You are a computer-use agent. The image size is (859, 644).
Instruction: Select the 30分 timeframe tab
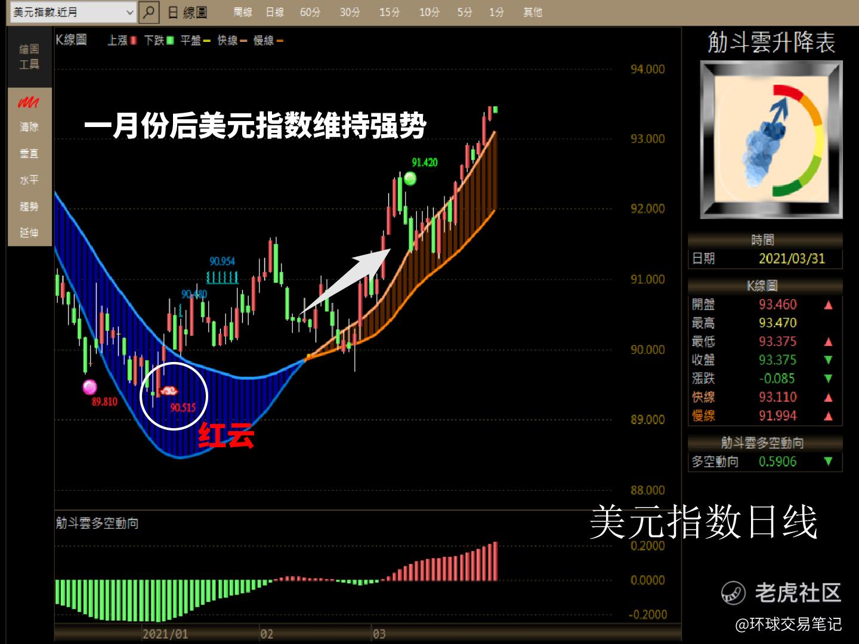[350, 12]
